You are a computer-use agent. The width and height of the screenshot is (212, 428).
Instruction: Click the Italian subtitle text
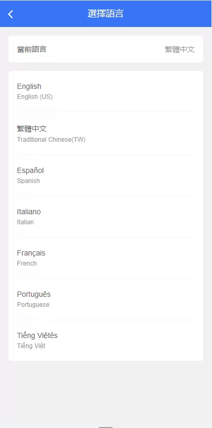pyautogui.click(x=25, y=222)
